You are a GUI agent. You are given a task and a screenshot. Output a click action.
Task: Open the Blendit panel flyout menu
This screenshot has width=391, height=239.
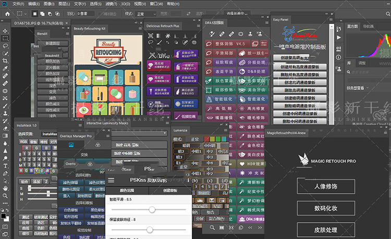[67, 34]
